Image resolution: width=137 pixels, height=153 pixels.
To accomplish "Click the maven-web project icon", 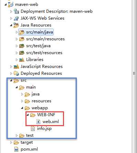I will [x=11, y=4].
